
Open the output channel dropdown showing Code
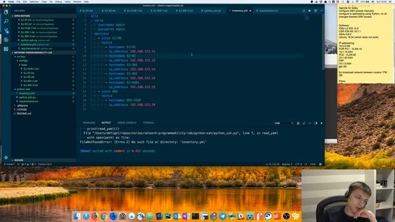(283, 123)
